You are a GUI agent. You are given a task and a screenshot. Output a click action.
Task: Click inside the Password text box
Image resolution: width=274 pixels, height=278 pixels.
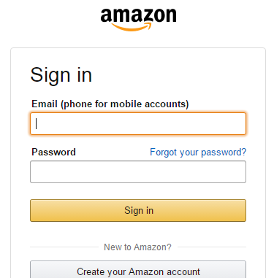[138, 171]
